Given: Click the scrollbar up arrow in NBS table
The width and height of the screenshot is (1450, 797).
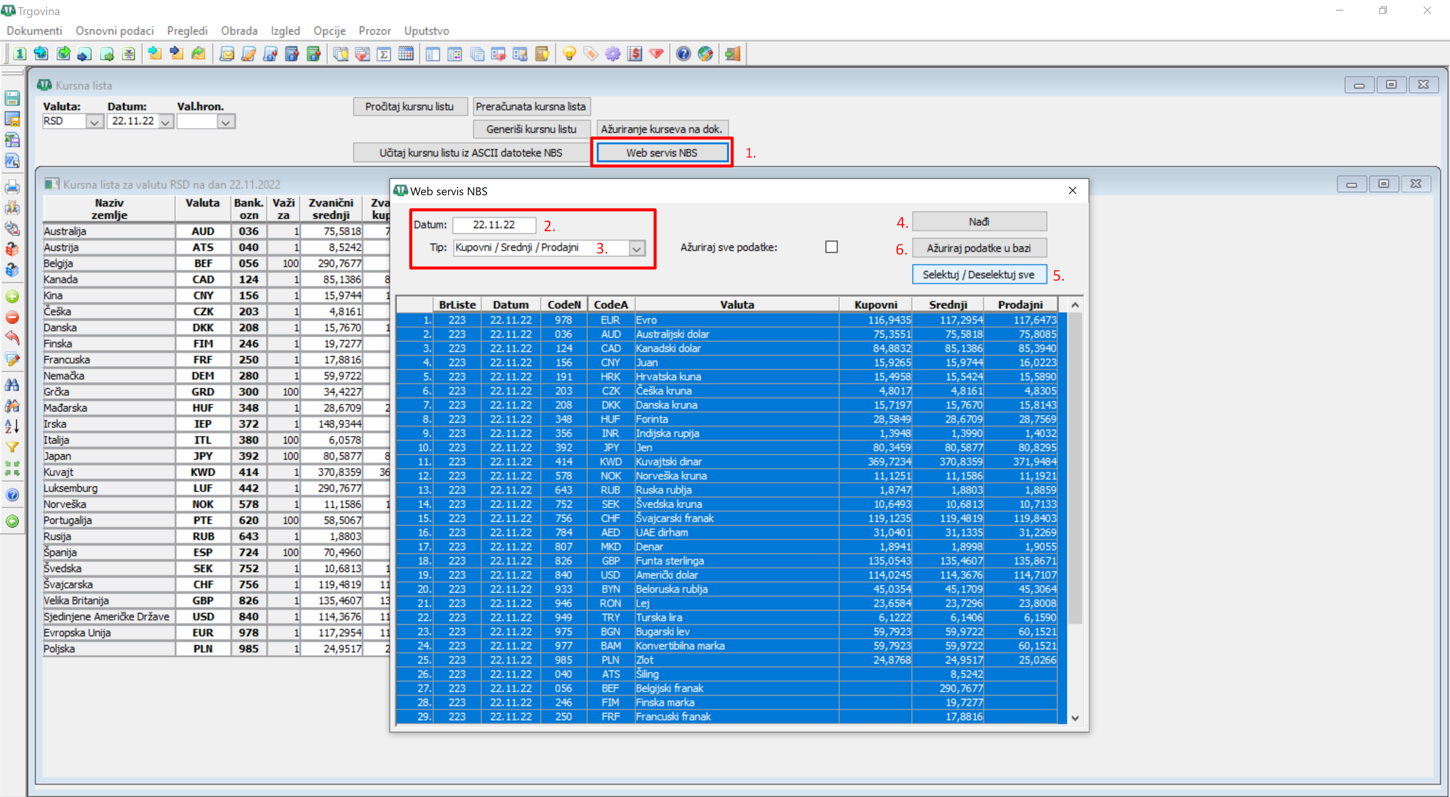Looking at the screenshot, I should point(1075,304).
